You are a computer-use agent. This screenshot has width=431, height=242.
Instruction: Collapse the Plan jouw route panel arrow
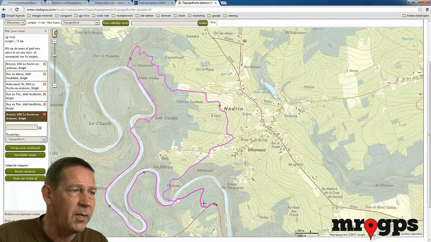45,31
